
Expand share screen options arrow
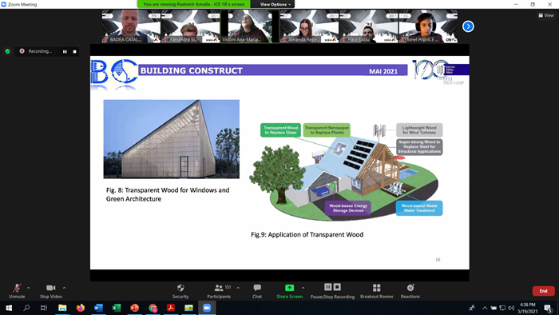click(x=303, y=288)
